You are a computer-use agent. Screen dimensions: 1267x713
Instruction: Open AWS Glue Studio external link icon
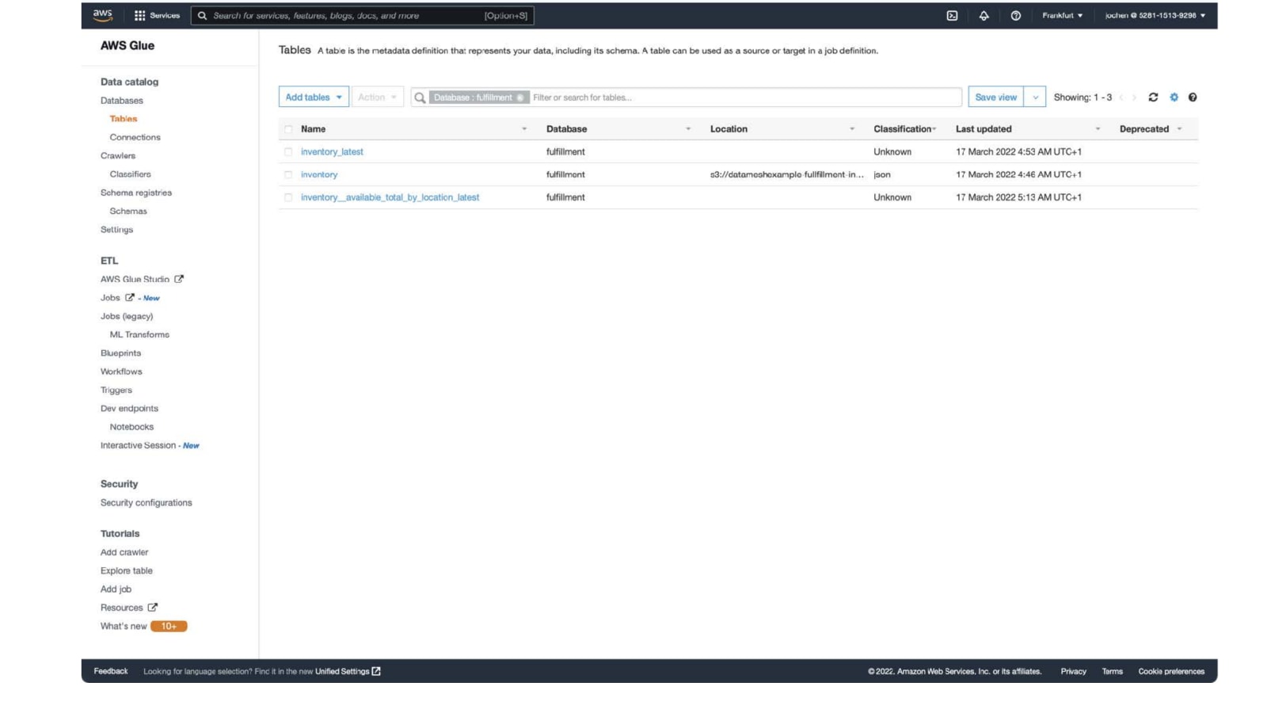(x=179, y=279)
